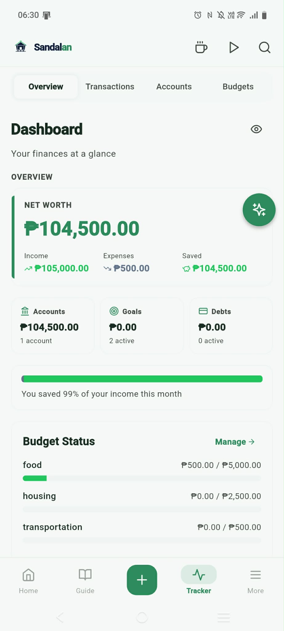
Task: Open the Goals summary card
Action: (142, 326)
